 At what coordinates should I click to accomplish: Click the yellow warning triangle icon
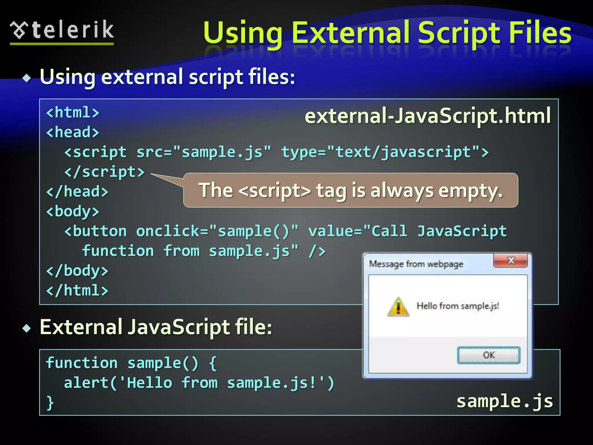(398, 307)
